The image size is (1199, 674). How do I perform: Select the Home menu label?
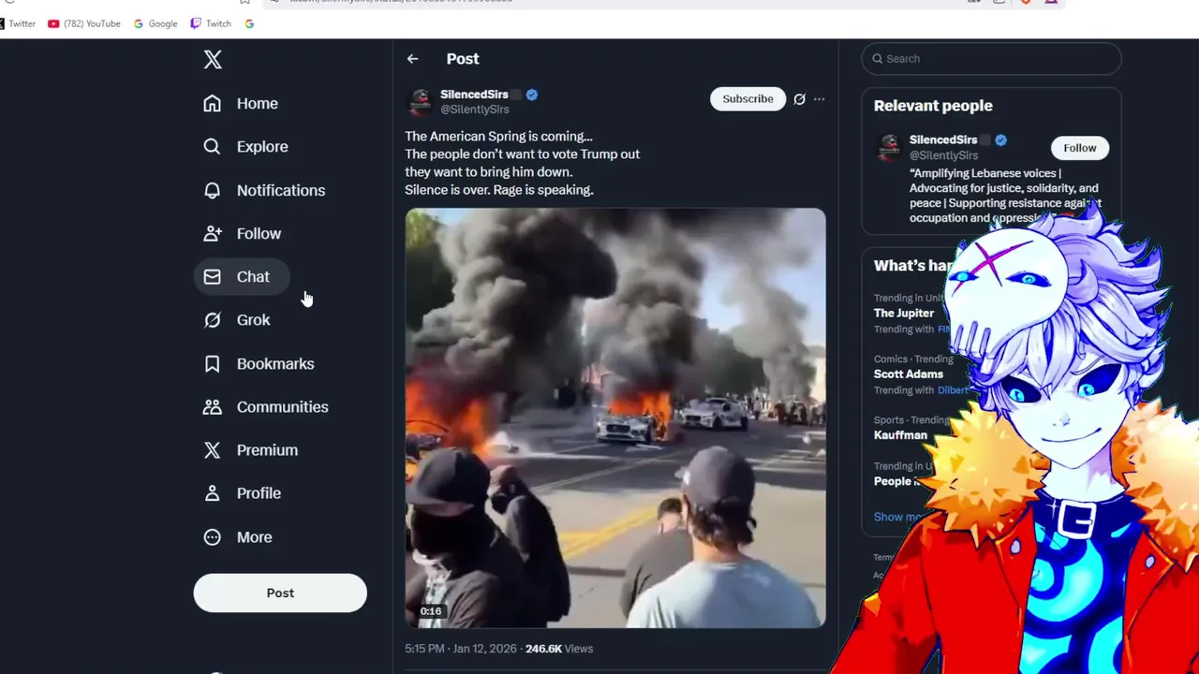[x=258, y=104]
